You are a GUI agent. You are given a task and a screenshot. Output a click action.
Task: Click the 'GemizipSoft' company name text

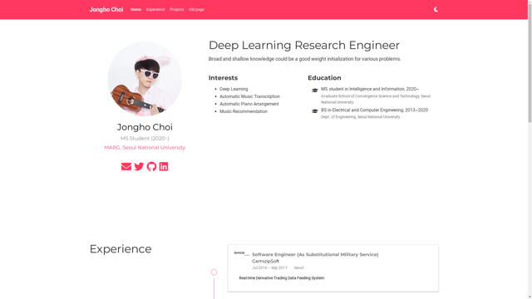[x=266, y=262]
